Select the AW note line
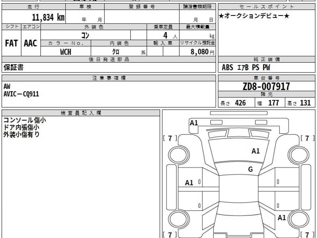This screenshot has height=238, width=317. tap(7, 86)
